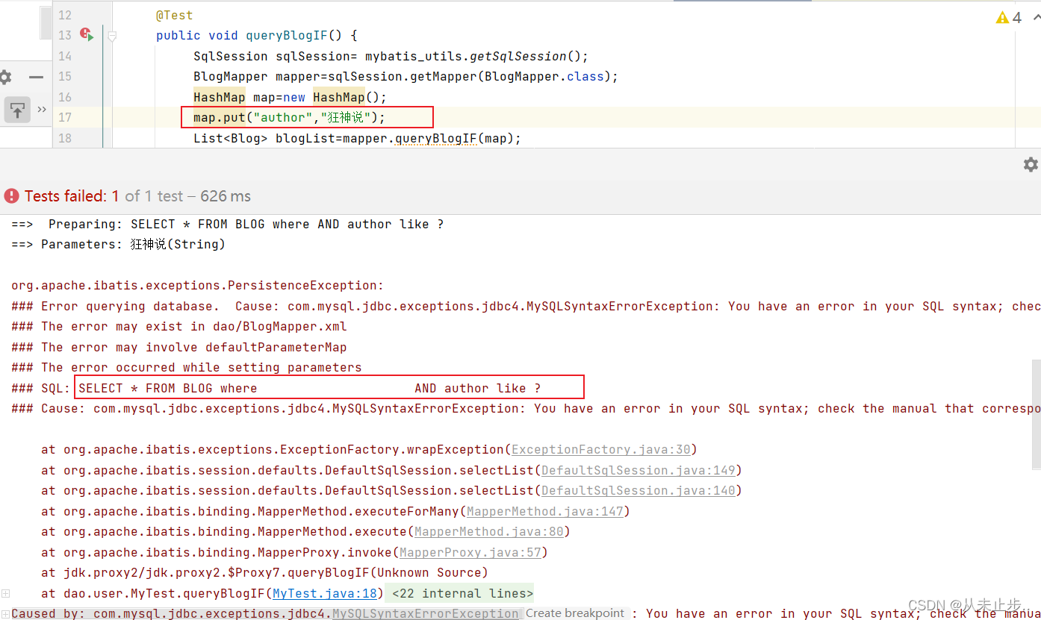The height and width of the screenshot is (620, 1041).
Task: Click line number 16 in the gutter
Action: point(65,97)
